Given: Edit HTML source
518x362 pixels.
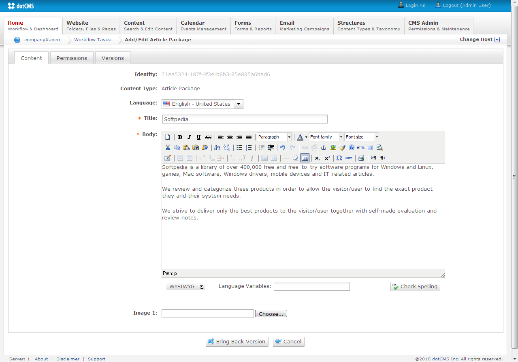Looking at the screenshot, I should click(x=361, y=147).
